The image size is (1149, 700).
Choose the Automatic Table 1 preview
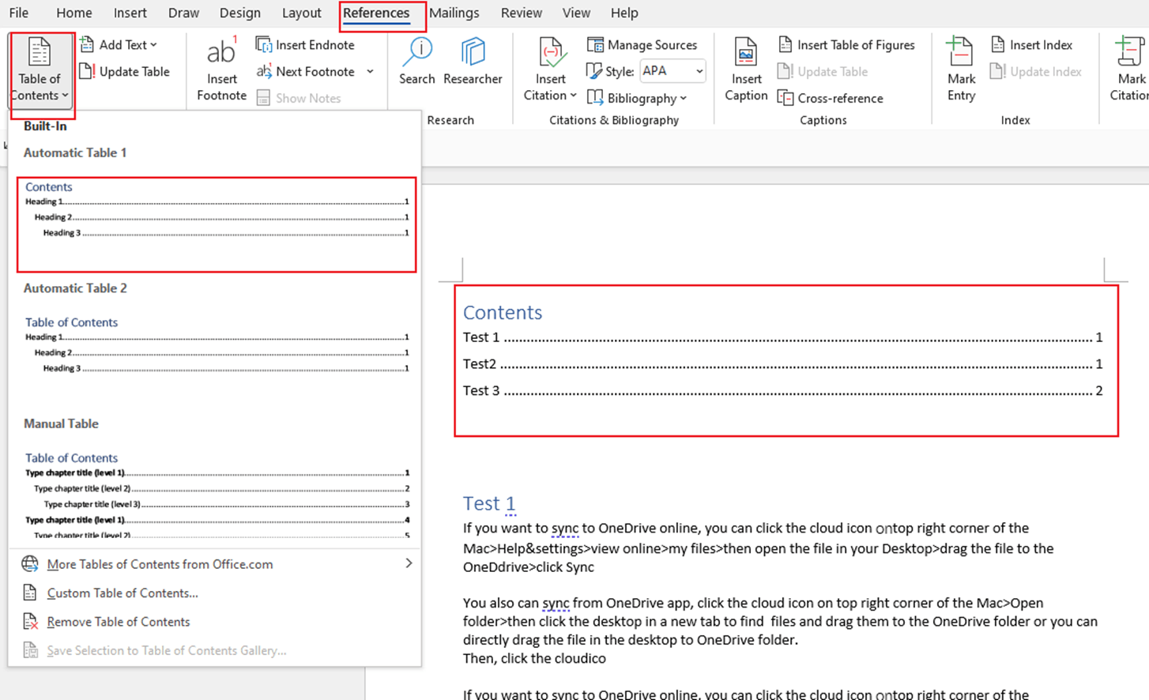(217, 225)
